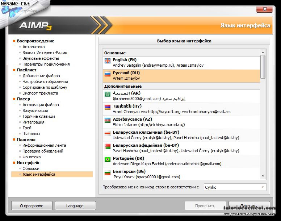Open Параметры подключения page

46,64
